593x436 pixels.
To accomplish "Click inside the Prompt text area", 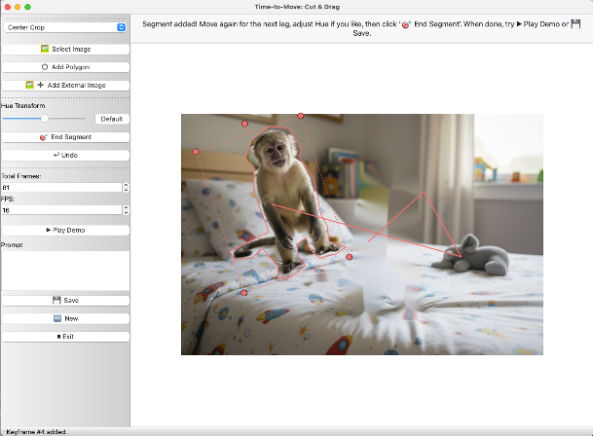I will (65, 271).
